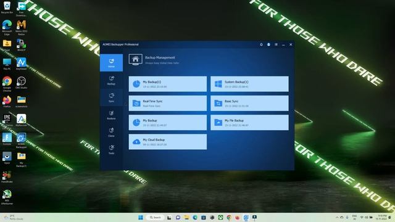Open the user account icon in title bar

point(268,44)
